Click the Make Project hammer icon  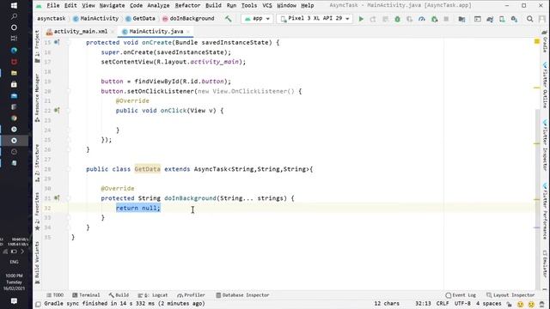pyautogui.click(x=229, y=19)
